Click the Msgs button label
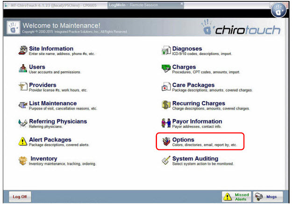The image size is (292, 204). point(271,197)
